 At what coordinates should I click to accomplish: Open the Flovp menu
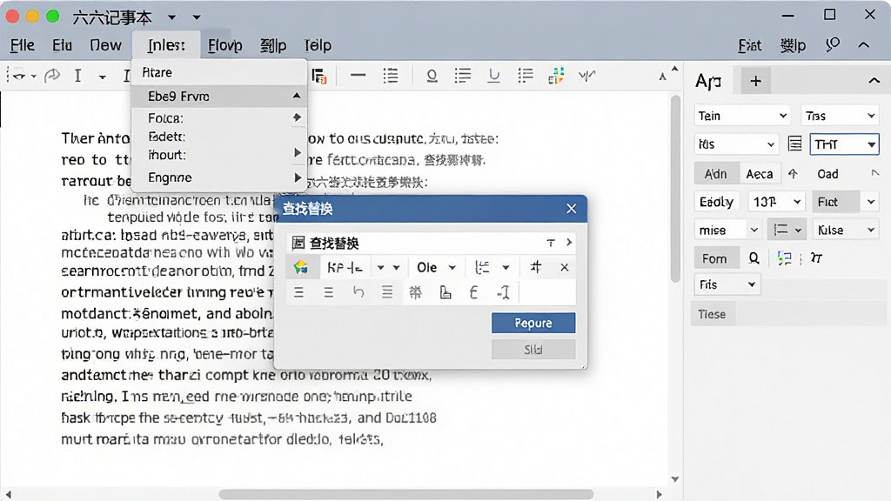pyautogui.click(x=225, y=45)
